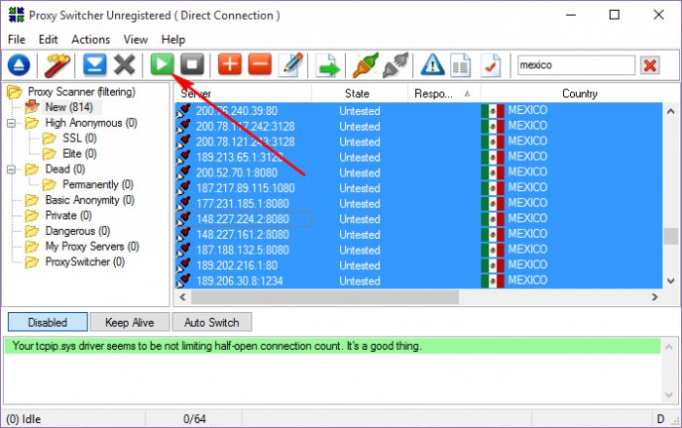Select the Dangerous (0) folder
Screen dimensions: 682x428
[x=77, y=231]
